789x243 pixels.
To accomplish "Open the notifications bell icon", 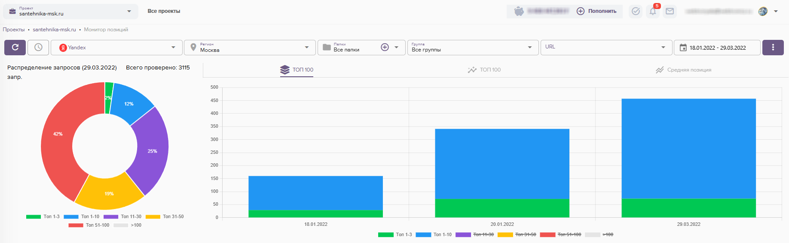I will 653,12.
